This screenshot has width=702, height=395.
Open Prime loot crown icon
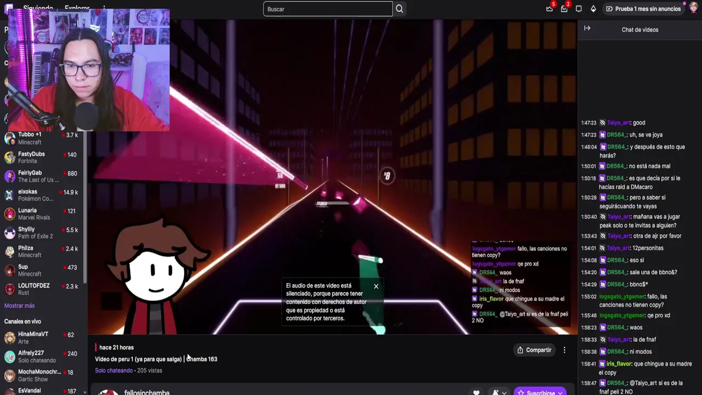point(550,9)
